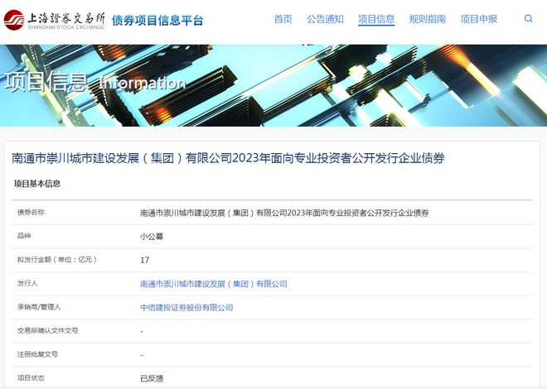Click the 债券项目信息平台 platform title
This screenshot has height=389, width=547.
click(157, 21)
